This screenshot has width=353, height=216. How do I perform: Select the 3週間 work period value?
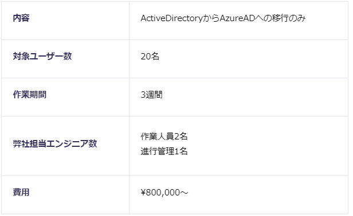151,94
